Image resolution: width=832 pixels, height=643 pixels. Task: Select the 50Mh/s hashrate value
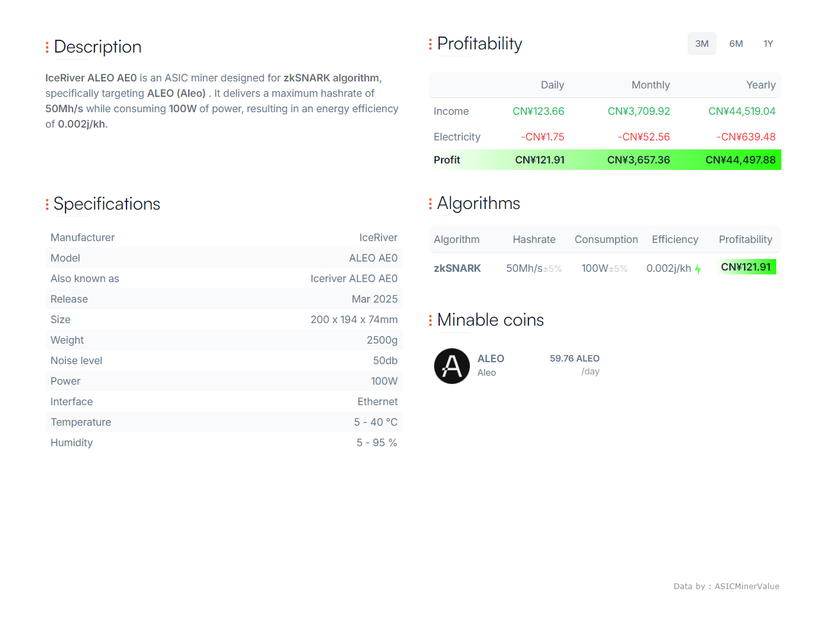(524, 268)
